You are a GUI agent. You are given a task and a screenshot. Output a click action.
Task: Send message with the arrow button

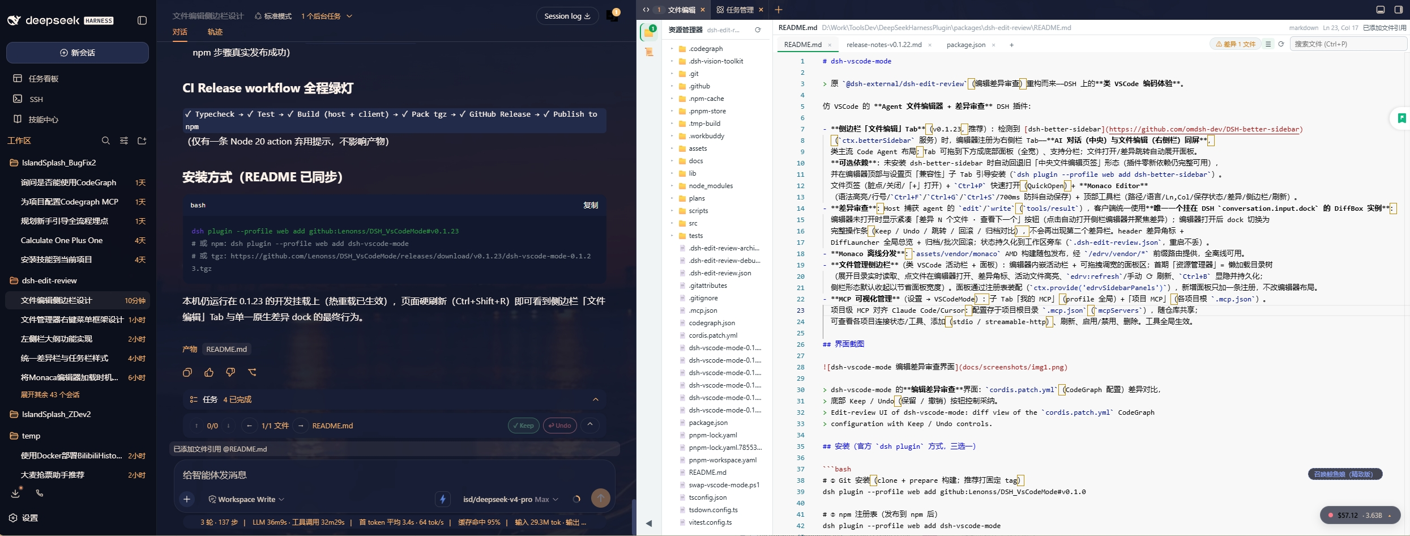(601, 498)
